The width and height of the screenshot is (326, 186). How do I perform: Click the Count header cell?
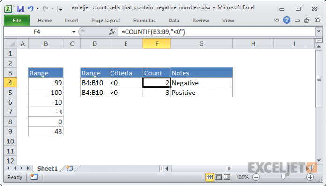coord(157,73)
